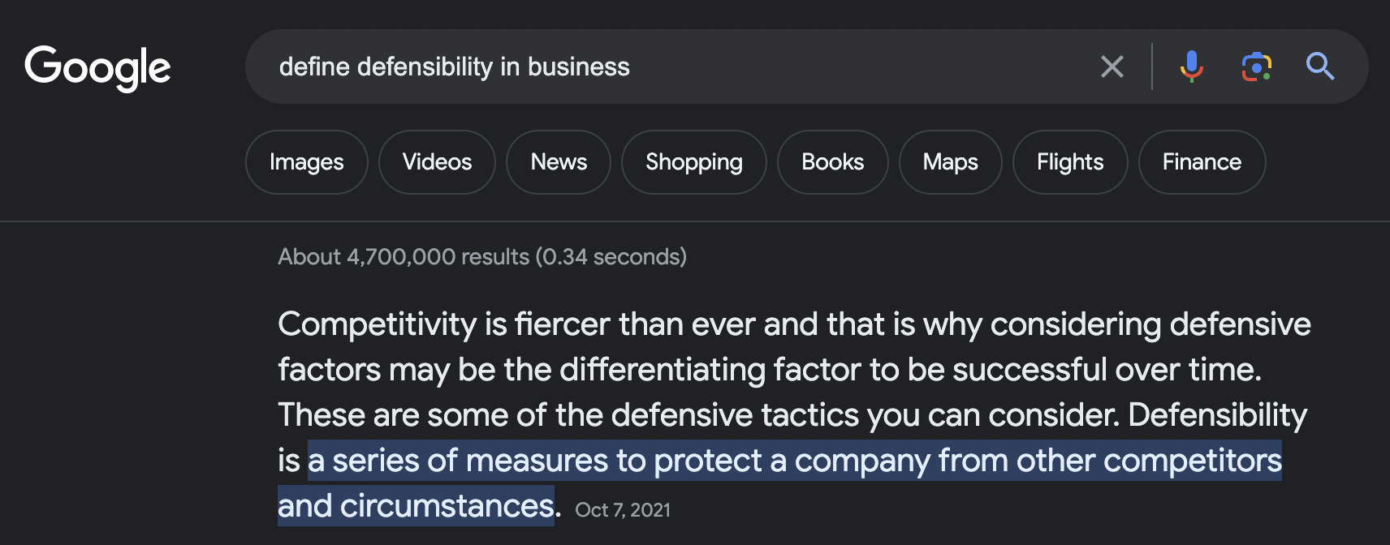This screenshot has height=545, width=1390.
Task: Click the word 'Competitivity' in the snippet
Action: pos(378,324)
